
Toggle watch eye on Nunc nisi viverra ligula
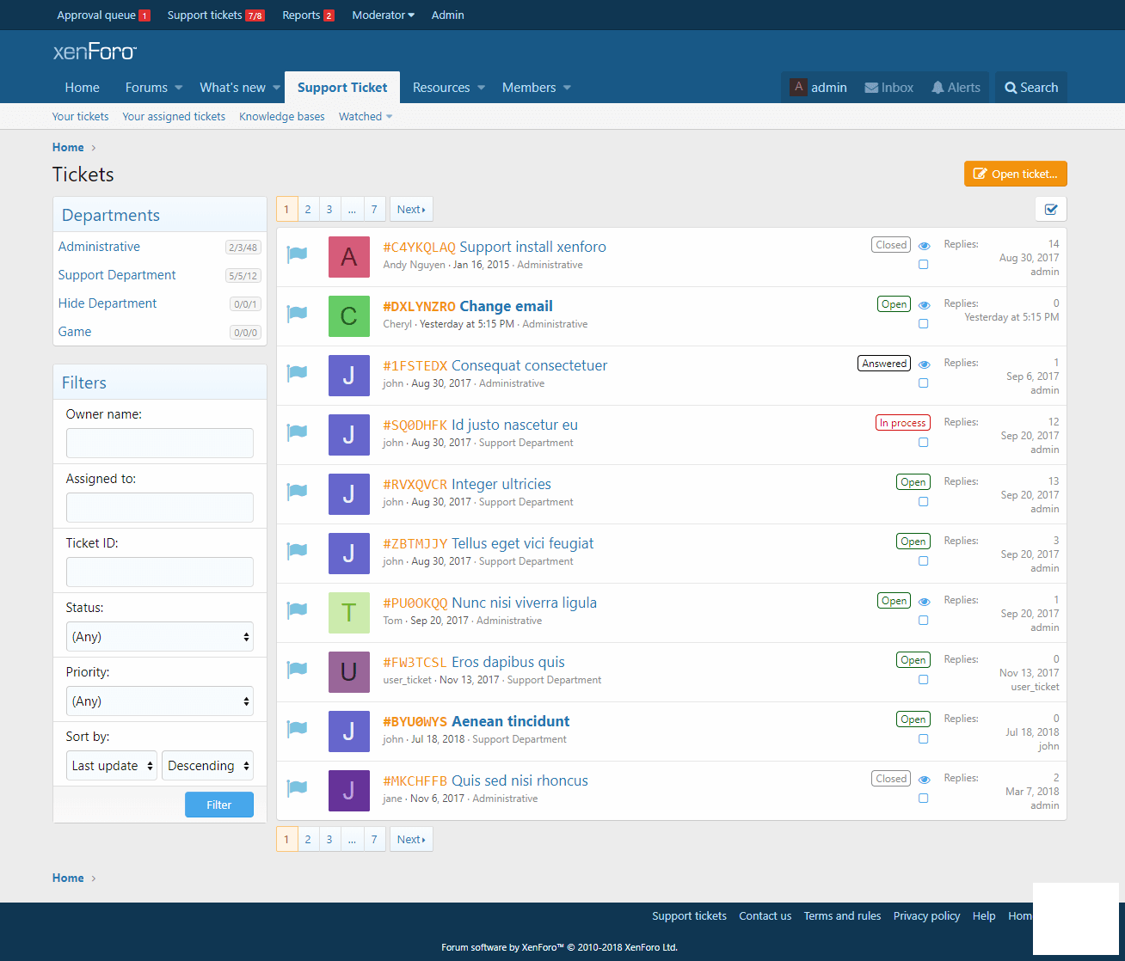pyautogui.click(x=924, y=602)
